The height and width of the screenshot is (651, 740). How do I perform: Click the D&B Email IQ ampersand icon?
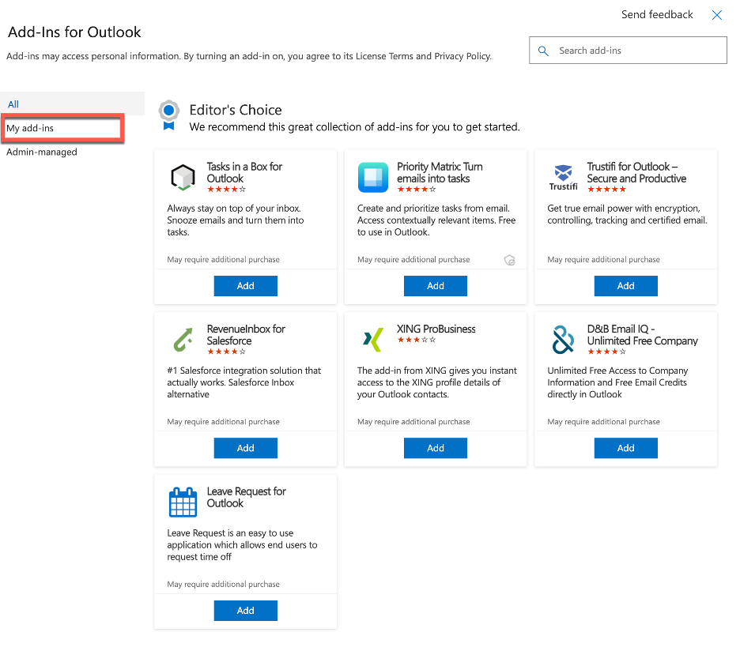563,340
